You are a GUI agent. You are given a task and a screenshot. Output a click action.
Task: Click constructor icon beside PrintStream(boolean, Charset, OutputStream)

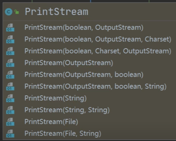click(x=10, y=51)
